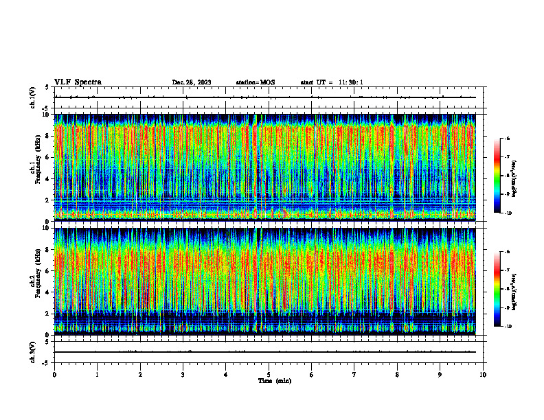Click time axis tick label "4"

[226, 375]
